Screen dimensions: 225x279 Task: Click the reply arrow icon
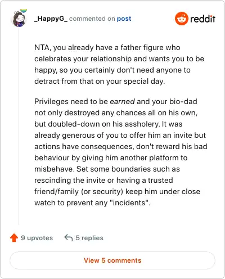click(x=69, y=238)
